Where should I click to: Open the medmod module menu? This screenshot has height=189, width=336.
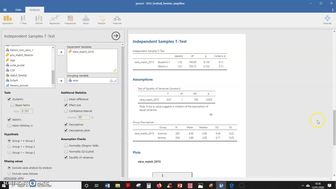click(x=117, y=20)
